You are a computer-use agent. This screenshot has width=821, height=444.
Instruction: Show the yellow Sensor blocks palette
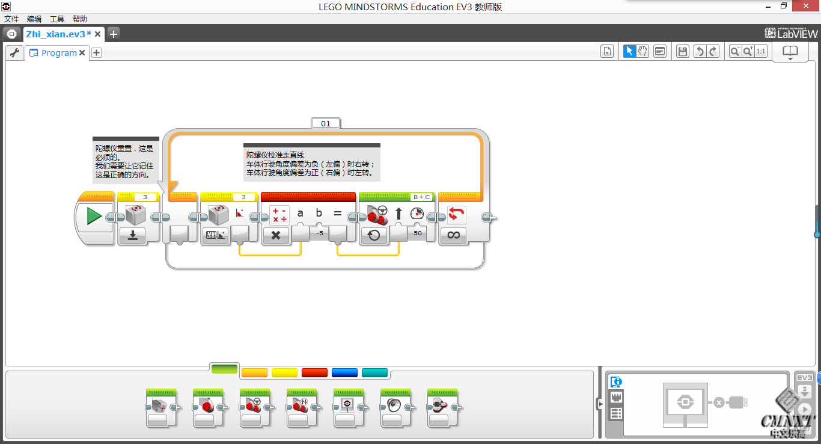click(284, 372)
